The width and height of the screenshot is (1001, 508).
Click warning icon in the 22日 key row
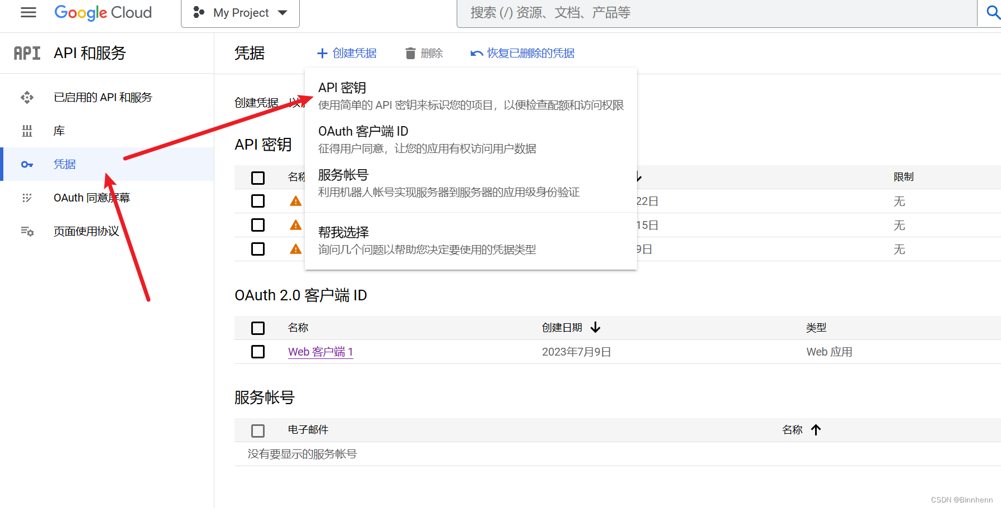point(296,201)
